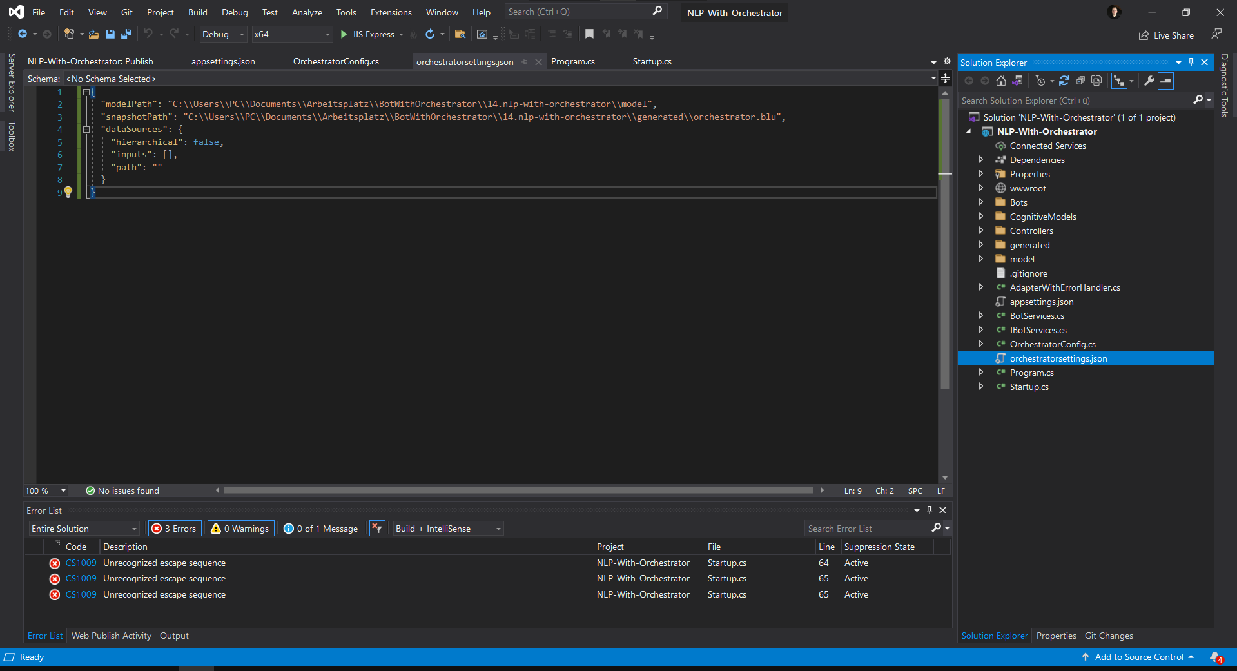Open the Git menu

126,12
